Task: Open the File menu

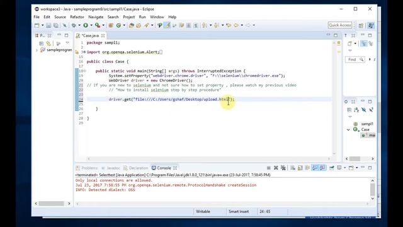Action: click(x=37, y=17)
